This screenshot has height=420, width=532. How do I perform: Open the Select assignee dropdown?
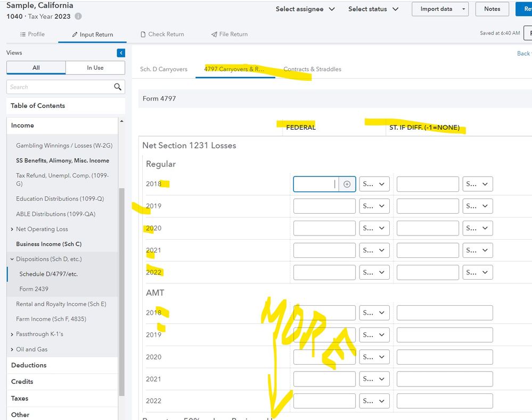tap(305, 9)
